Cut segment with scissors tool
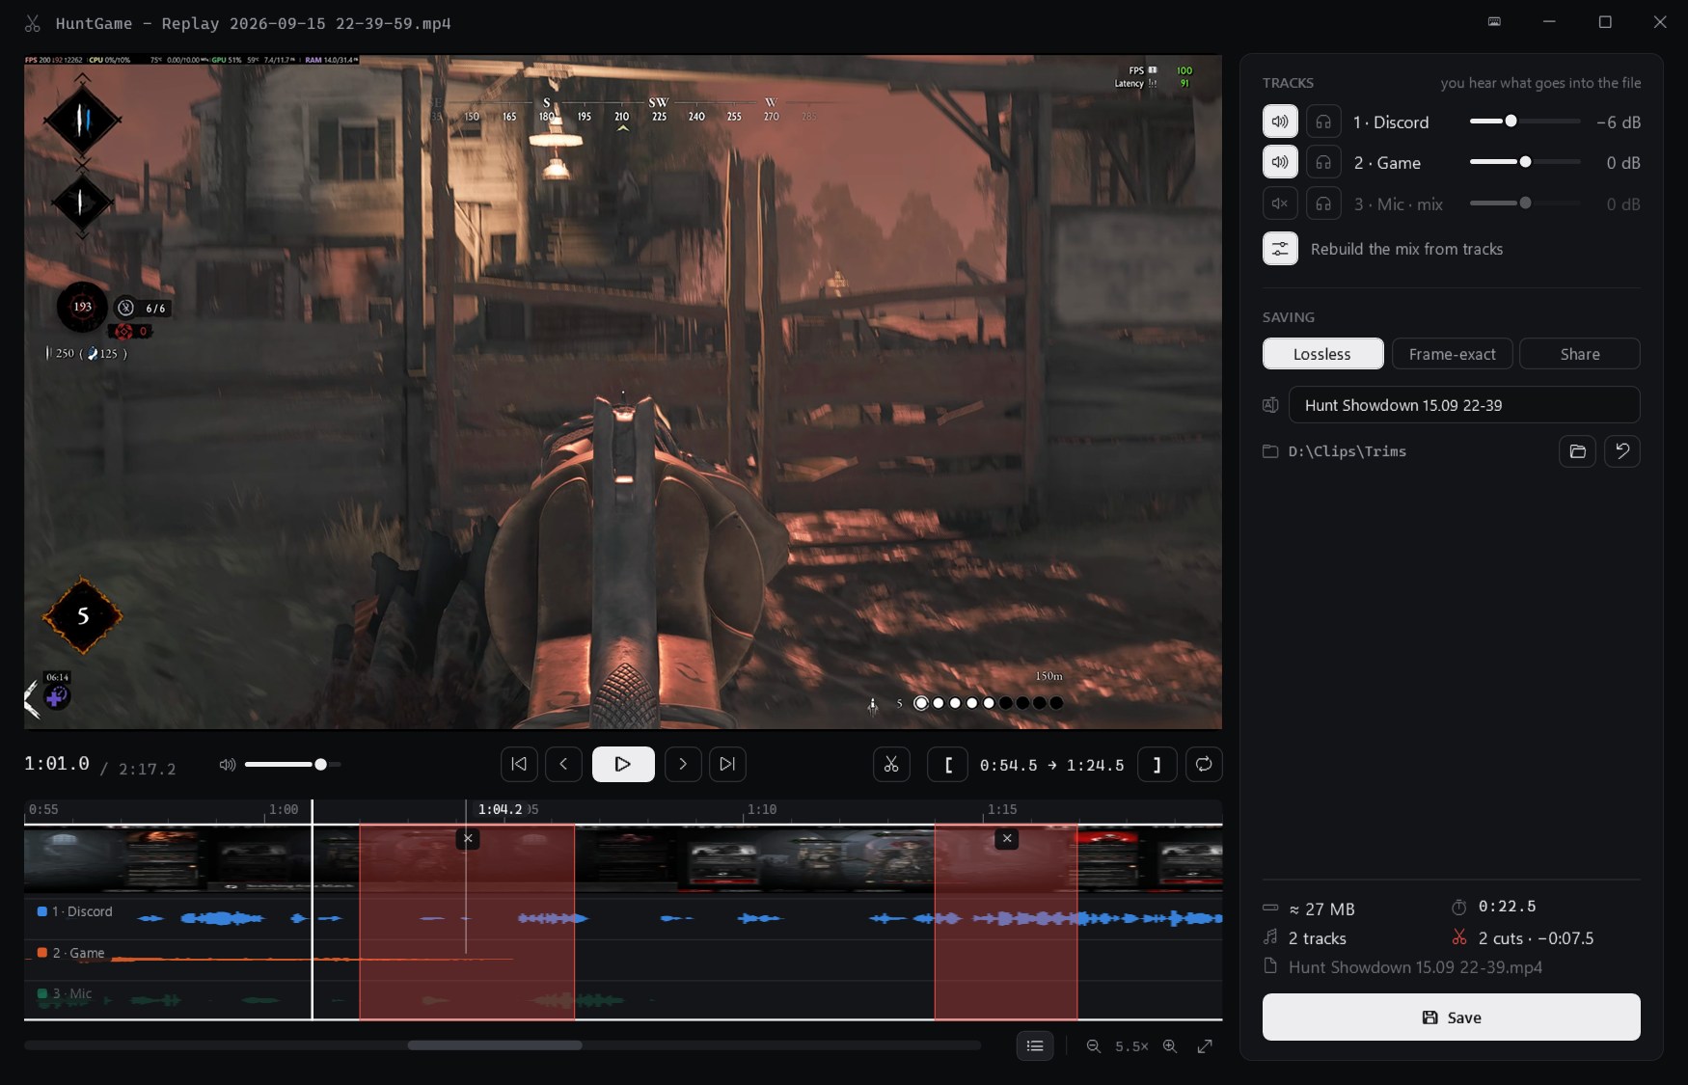This screenshot has height=1085, width=1688. [x=891, y=765]
